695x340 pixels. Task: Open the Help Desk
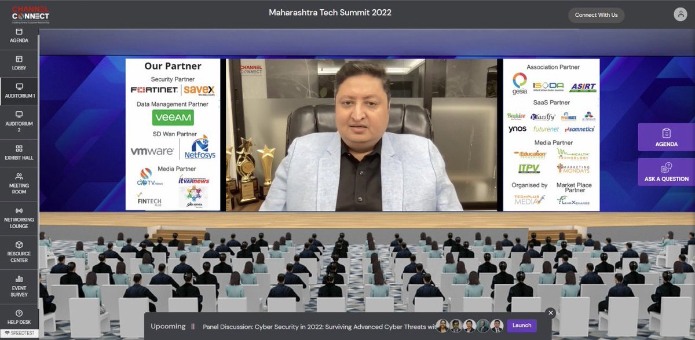pyautogui.click(x=19, y=317)
